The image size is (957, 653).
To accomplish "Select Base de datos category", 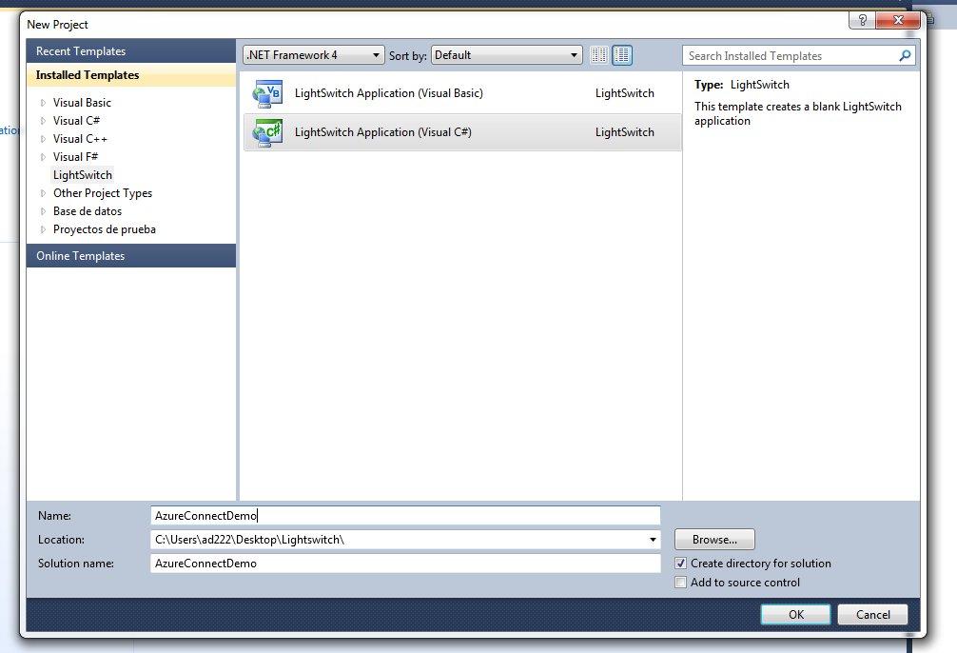I will tap(88, 211).
